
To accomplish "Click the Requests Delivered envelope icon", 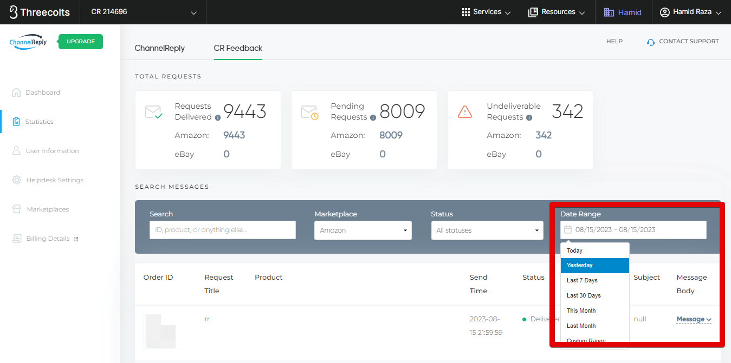I will coord(153,112).
